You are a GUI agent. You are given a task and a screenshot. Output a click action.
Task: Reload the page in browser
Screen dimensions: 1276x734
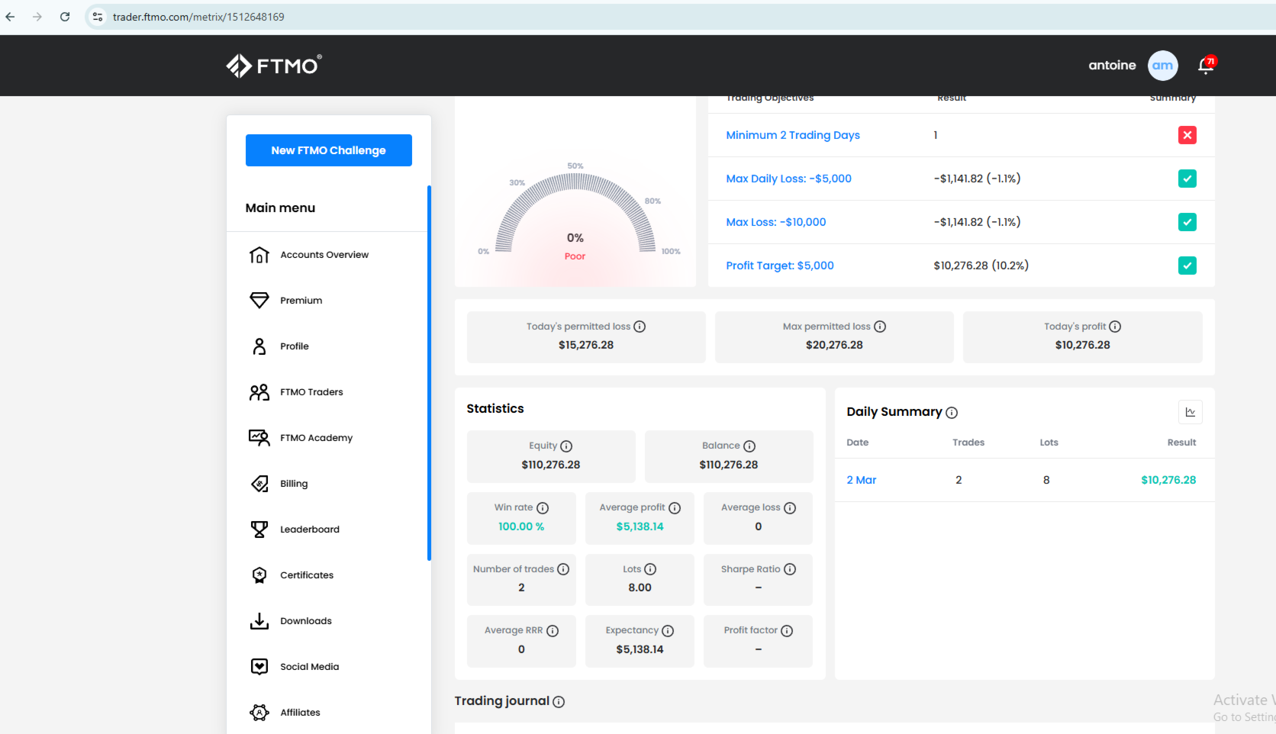65,17
